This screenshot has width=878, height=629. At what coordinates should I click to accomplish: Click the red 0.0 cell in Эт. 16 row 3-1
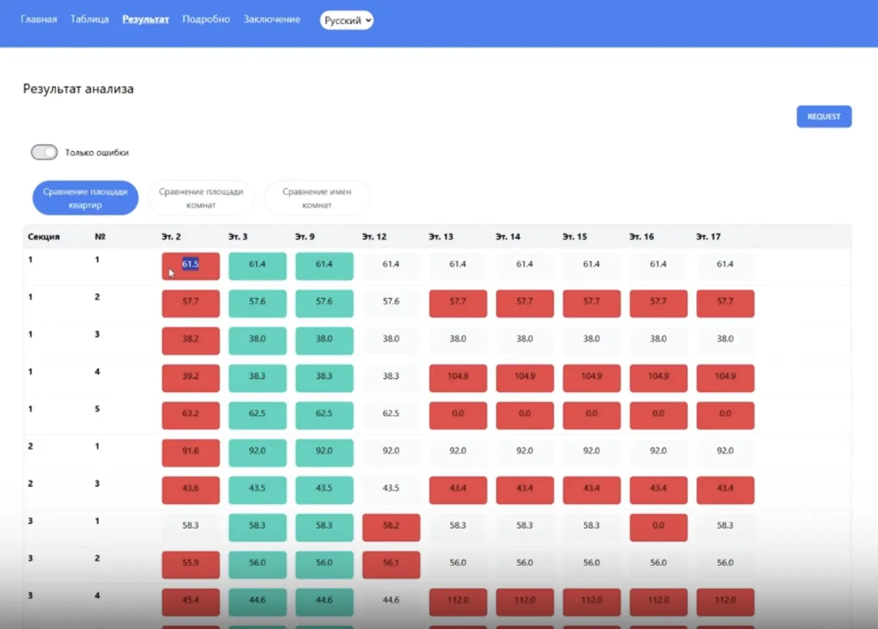tap(658, 527)
